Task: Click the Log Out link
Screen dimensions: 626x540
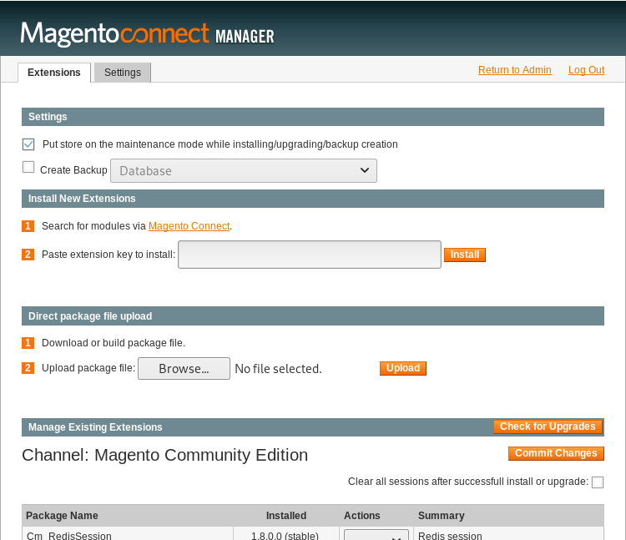Action: [586, 70]
